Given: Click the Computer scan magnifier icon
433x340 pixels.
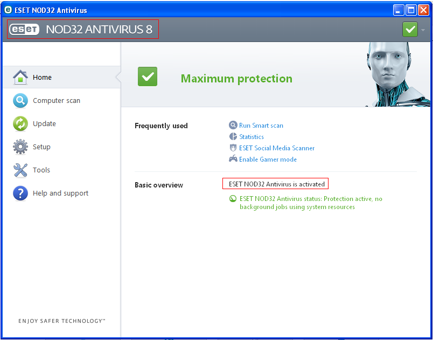Looking at the screenshot, I should [x=20, y=101].
